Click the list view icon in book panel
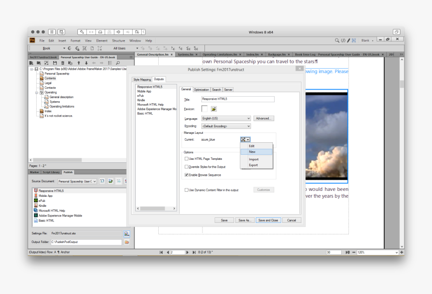 (x=110, y=63)
